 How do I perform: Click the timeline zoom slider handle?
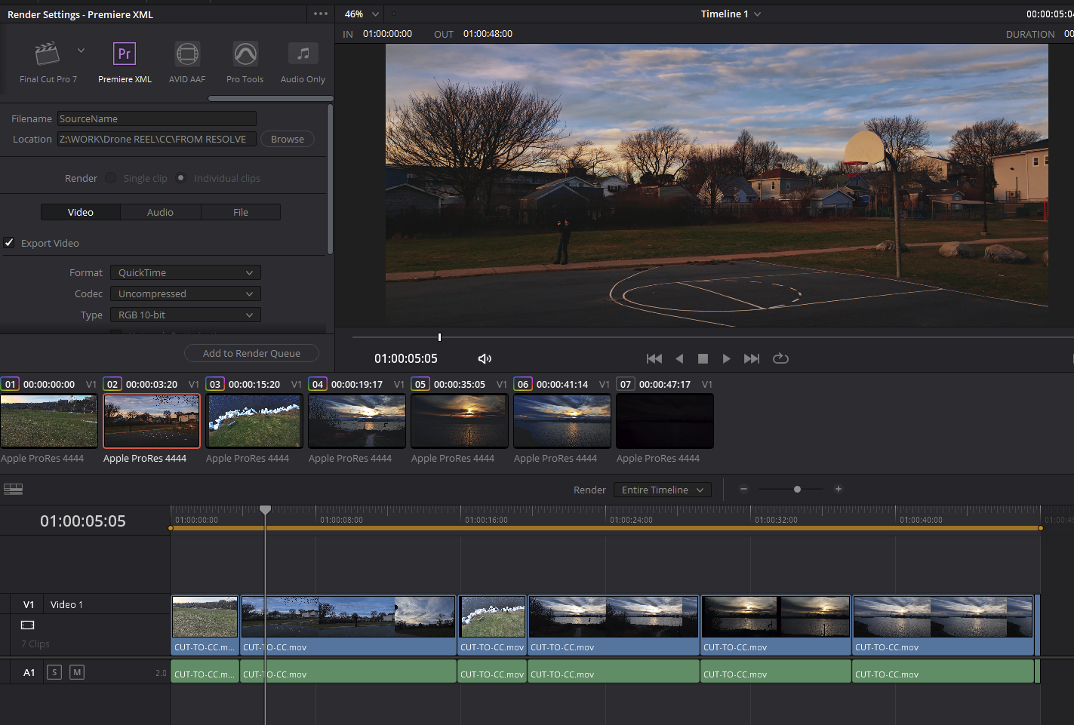point(797,490)
